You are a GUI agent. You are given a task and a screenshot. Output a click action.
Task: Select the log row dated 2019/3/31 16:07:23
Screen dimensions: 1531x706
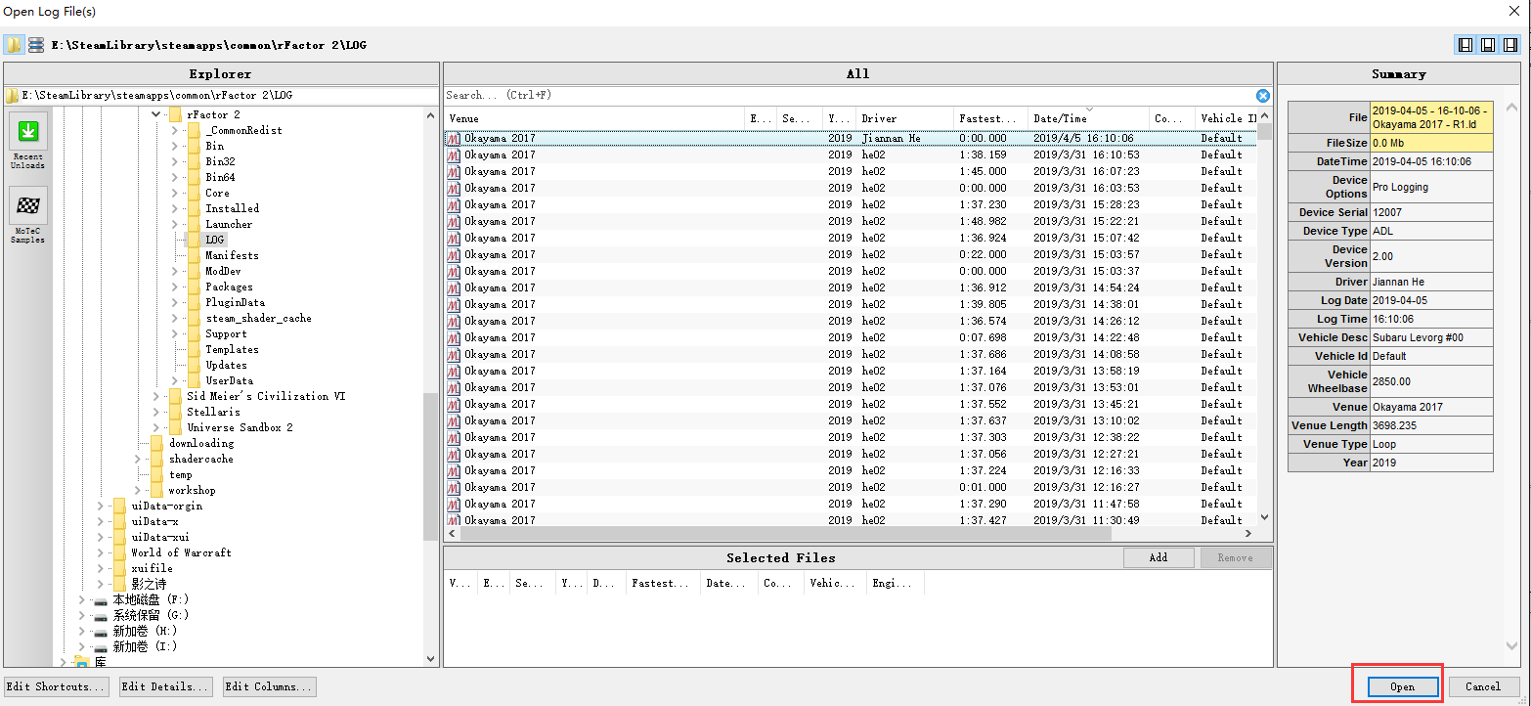851,172
